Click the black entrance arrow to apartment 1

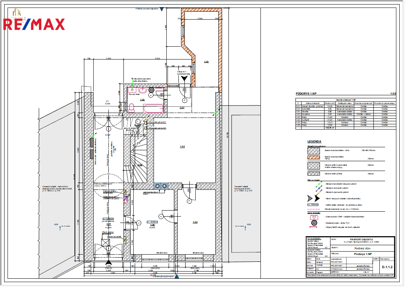184,79
